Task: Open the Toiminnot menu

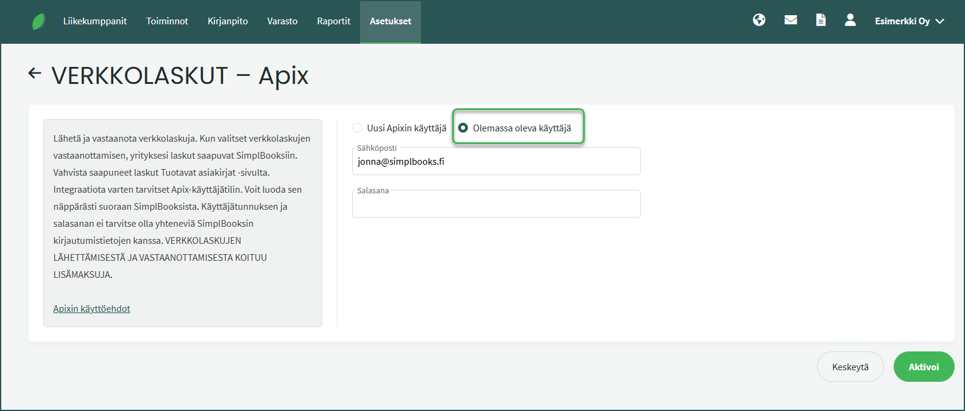Action: click(167, 21)
